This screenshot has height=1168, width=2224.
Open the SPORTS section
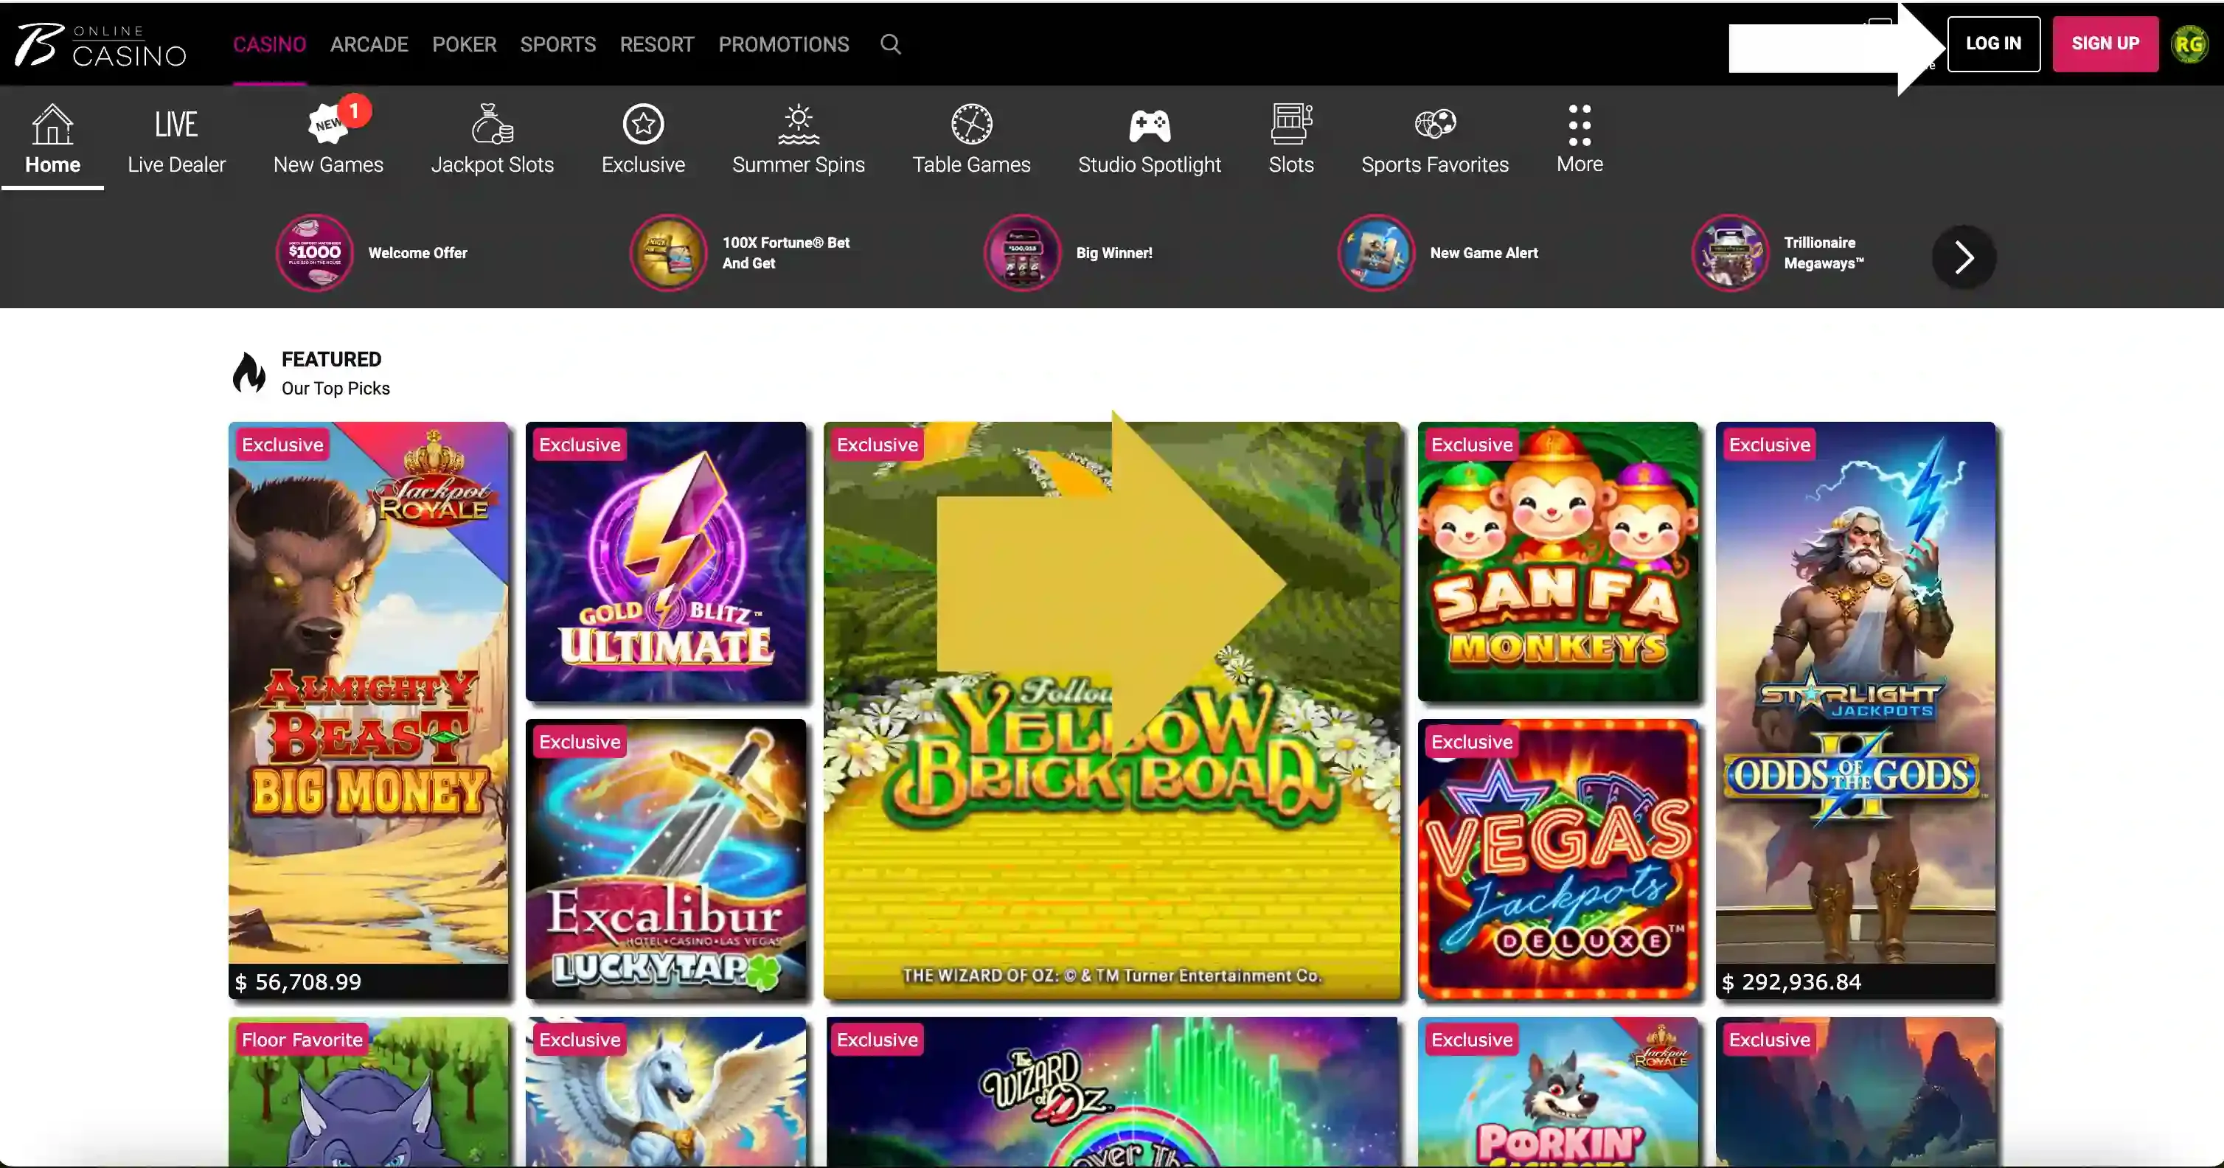point(557,44)
